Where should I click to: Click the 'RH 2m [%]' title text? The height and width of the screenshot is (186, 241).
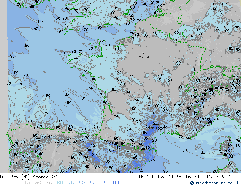tap(15, 177)
